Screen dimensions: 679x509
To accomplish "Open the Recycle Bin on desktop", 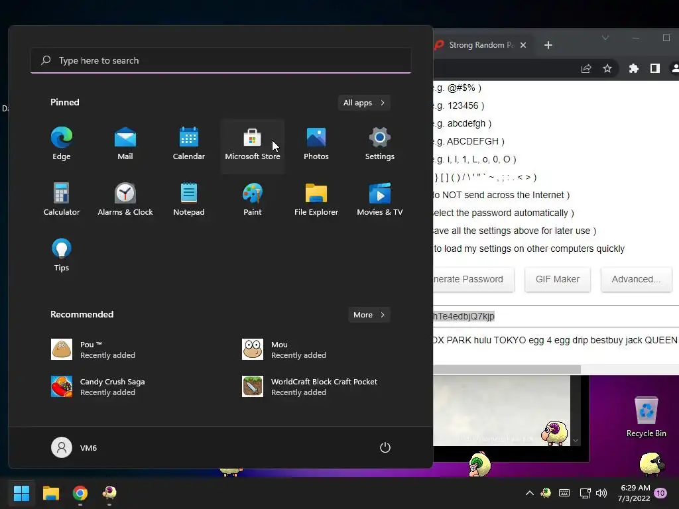I will 646,417.
